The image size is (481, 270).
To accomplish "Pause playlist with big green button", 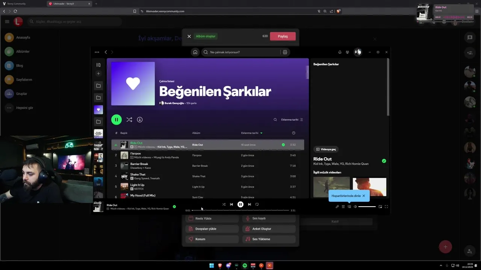I will (116, 120).
